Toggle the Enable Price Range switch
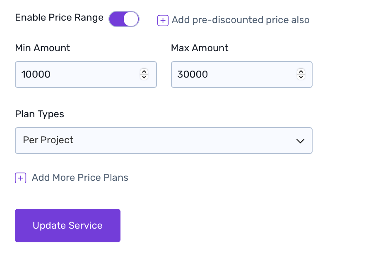The width and height of the screenshot is (378, 258). click(124, 19)
